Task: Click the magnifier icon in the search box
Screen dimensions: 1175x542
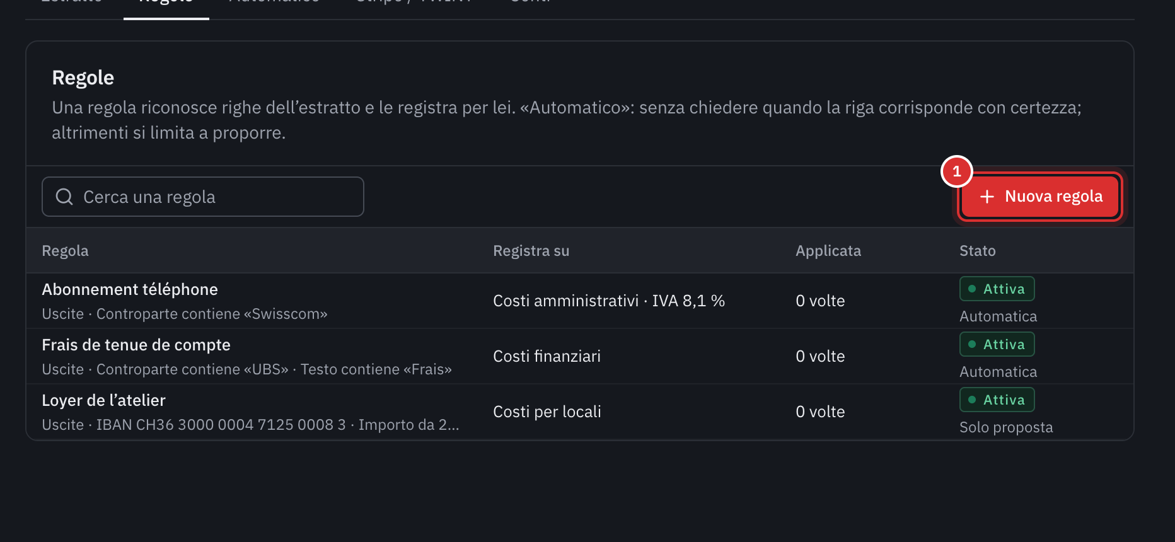Action: [64, 197]
